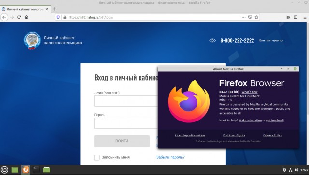Save page to Pocket
Viewport: 309px width, 175px height.
pyautogui.click(x=250, y=17)
